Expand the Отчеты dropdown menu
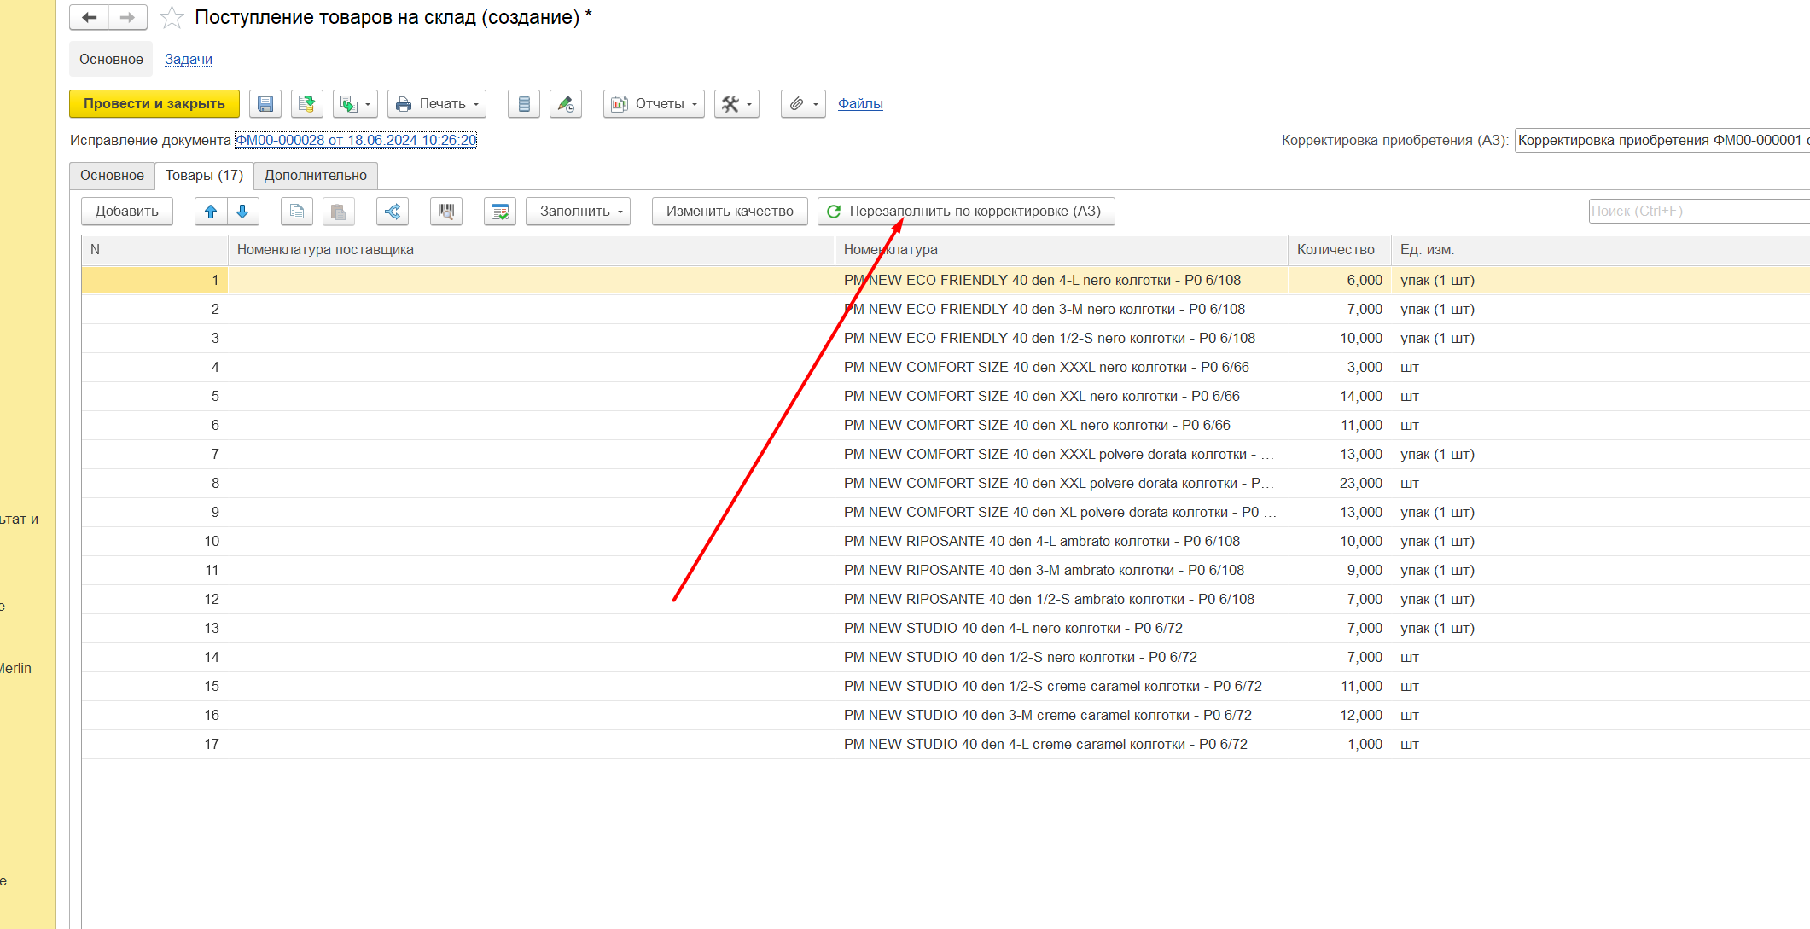 (x=654, y=104)
